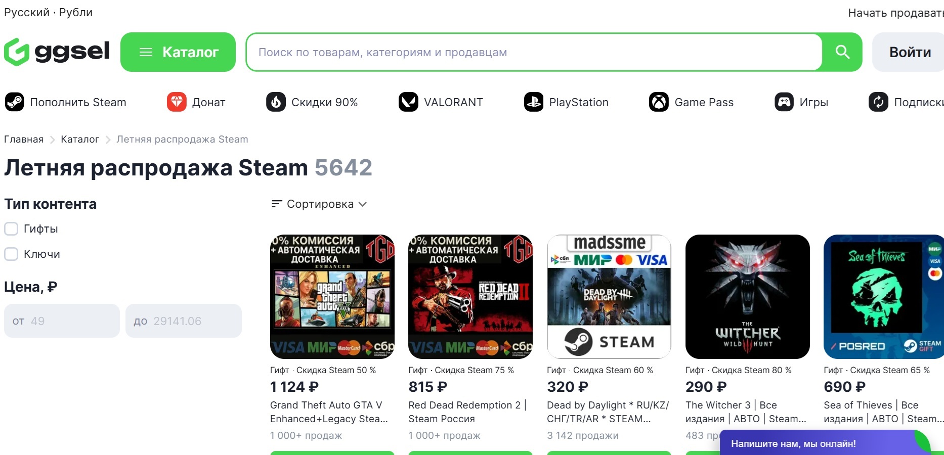The image size is (944, 455).
Task: Click Гифт · Скидка Steam 50 % label
Action: 323,370
